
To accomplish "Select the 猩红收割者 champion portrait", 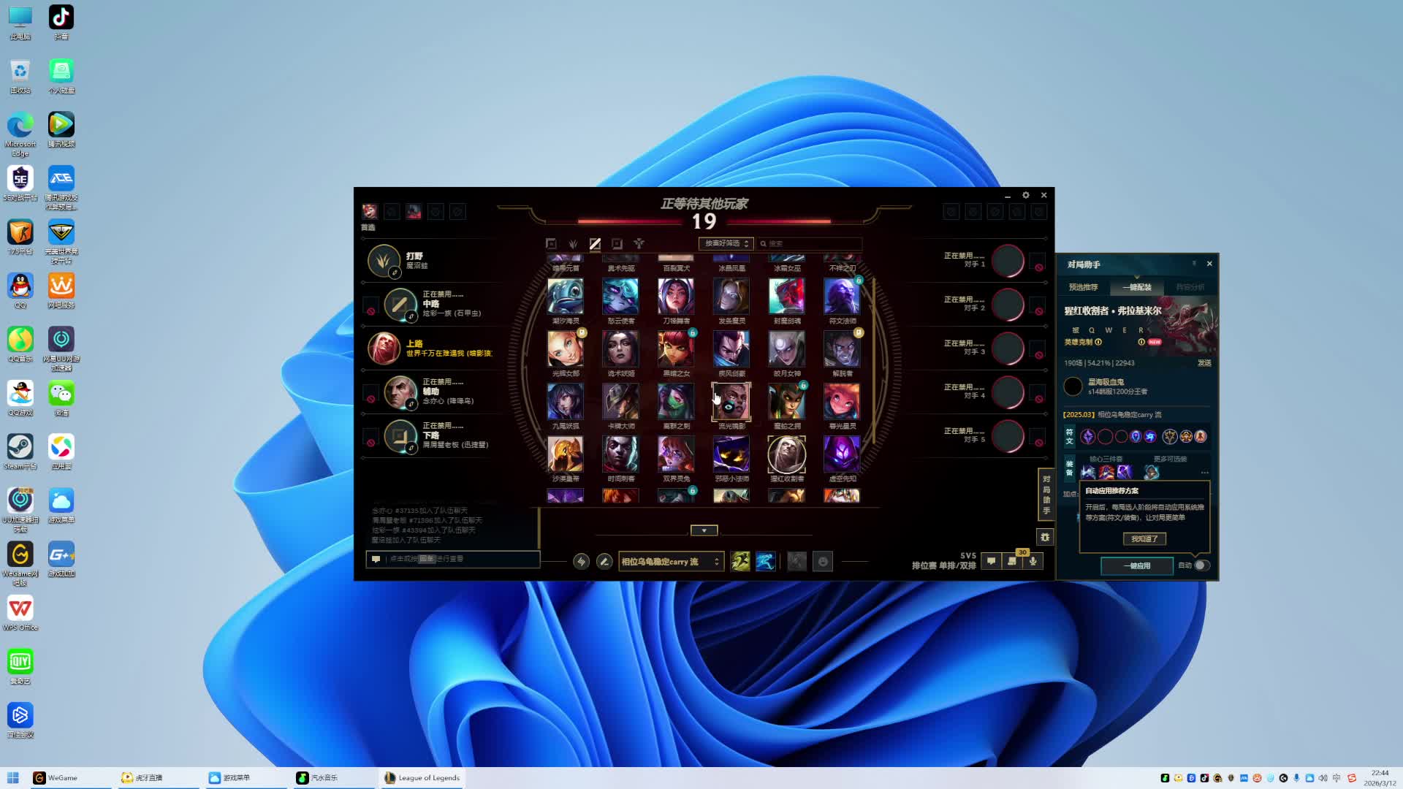I will click(x=786, y=454).
